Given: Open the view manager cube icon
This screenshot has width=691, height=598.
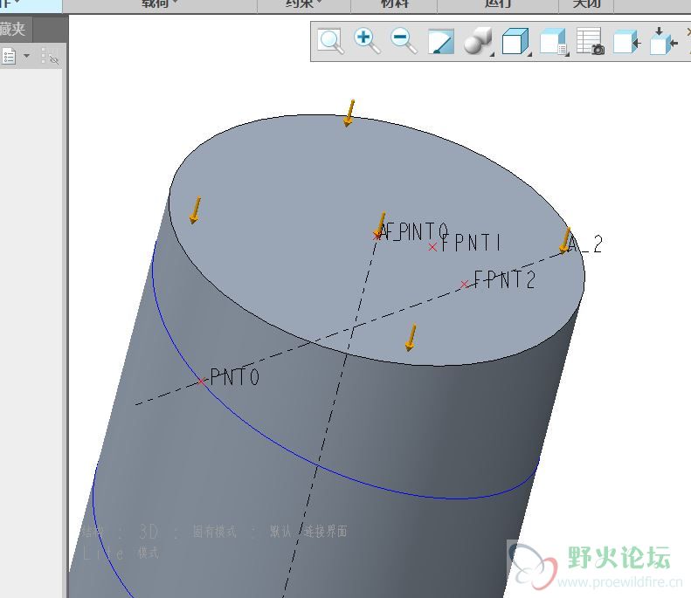Looking at the screenshot, I should pyautogui.click(x=554, y=42).
